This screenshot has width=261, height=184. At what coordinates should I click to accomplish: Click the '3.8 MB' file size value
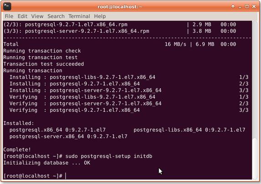[x=202, y=31]
